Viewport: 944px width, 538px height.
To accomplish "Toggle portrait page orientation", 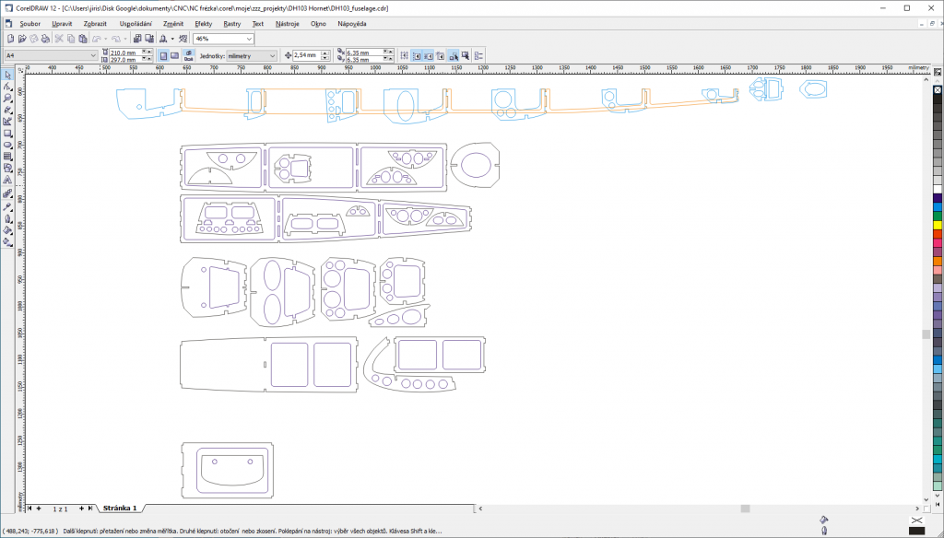I will pos(163,55).
